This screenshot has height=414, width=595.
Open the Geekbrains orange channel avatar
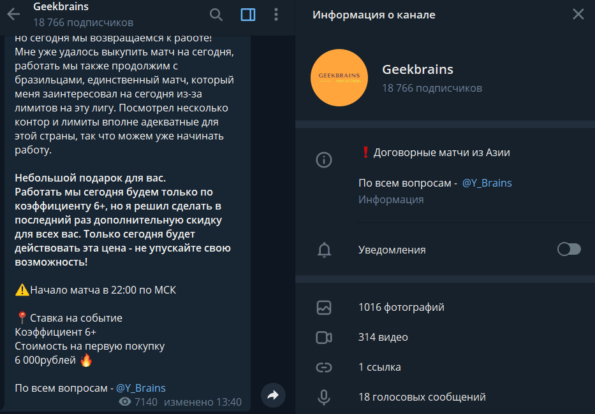(x=339, y=77)
